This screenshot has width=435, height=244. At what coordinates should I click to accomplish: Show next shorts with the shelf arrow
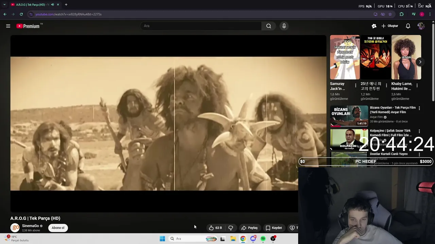(x=420, y=62)
